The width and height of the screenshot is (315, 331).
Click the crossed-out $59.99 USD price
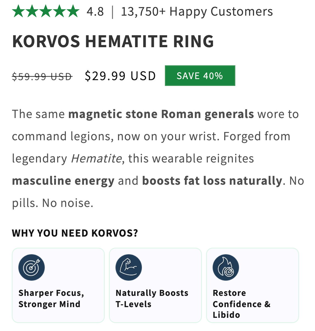[x=42, y=77]
